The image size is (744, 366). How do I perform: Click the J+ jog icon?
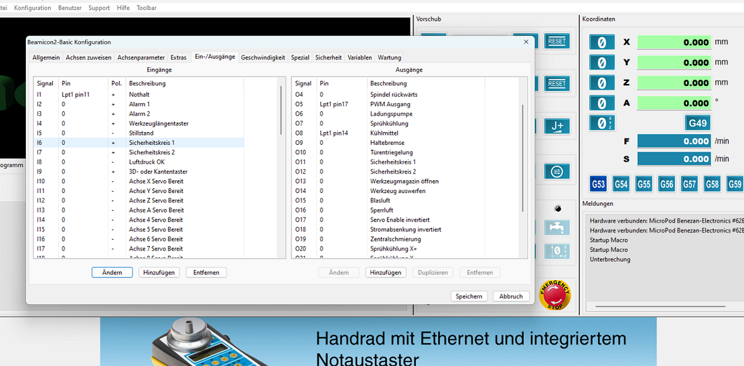click(x=557, y=126)
